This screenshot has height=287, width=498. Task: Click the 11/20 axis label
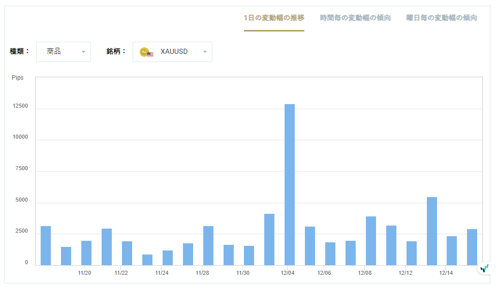coord(84,273)
